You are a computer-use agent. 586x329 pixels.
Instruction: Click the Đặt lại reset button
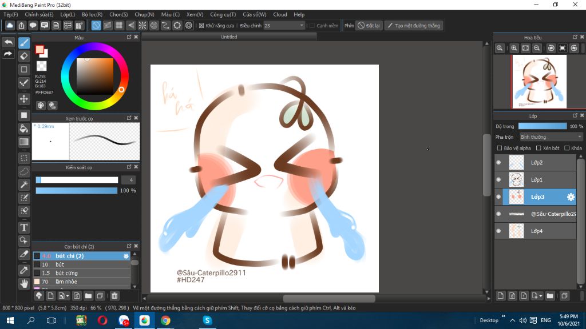pos(369,26)
